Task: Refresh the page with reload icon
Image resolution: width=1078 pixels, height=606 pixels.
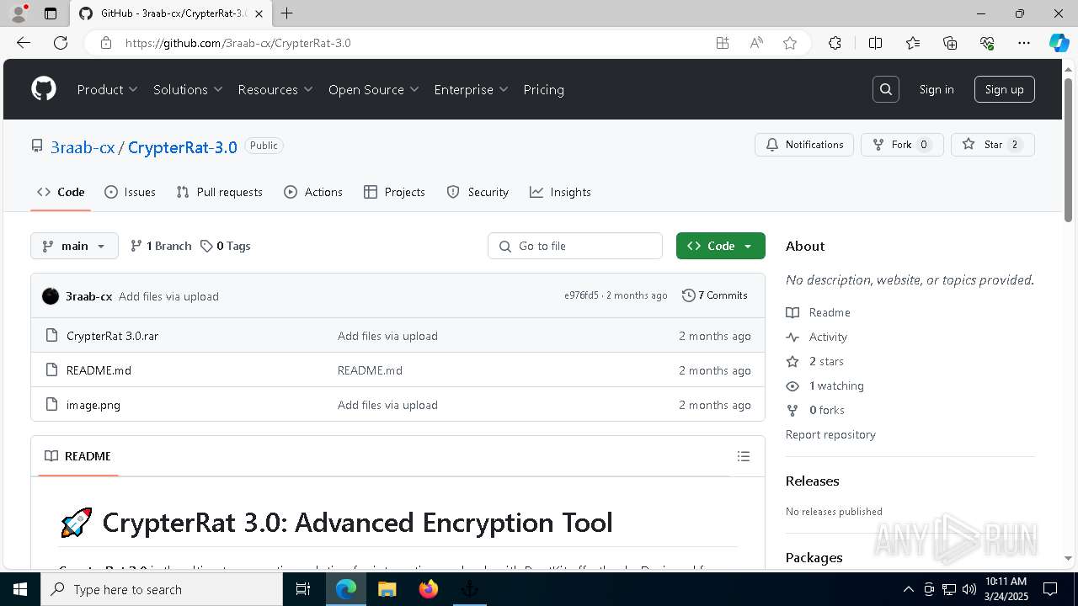Action: [61, 43]
